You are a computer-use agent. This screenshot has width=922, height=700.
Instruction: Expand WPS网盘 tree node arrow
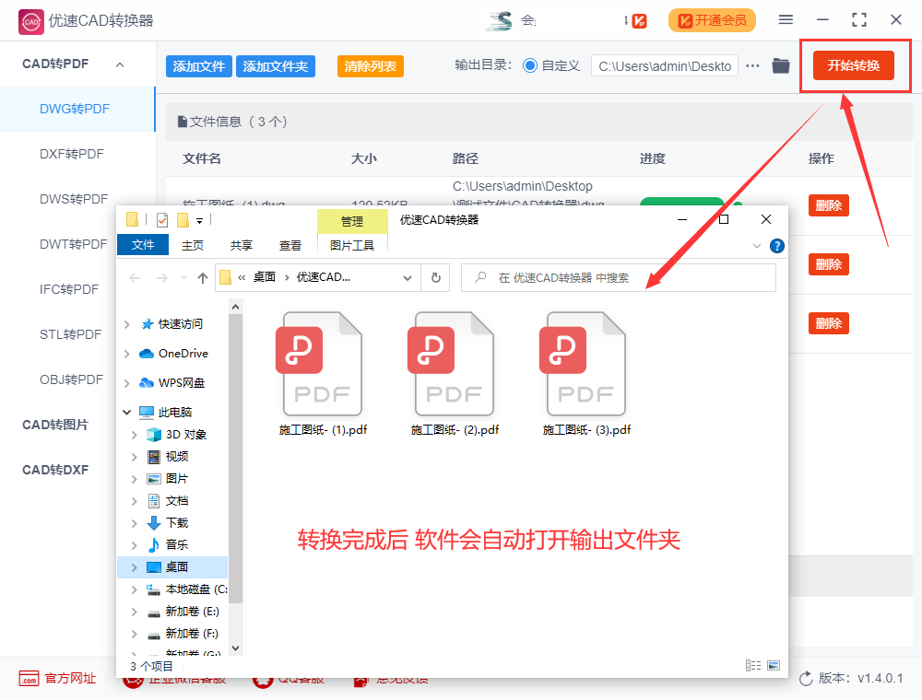point(127,383)
